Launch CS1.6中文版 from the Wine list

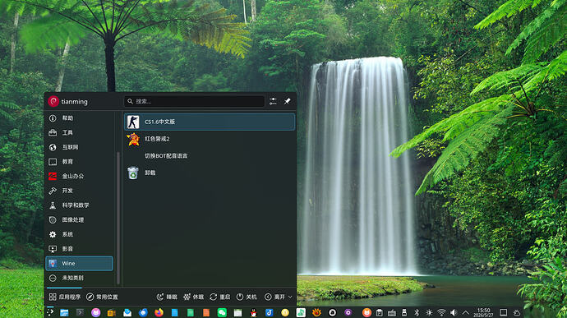tap(210, 122)
